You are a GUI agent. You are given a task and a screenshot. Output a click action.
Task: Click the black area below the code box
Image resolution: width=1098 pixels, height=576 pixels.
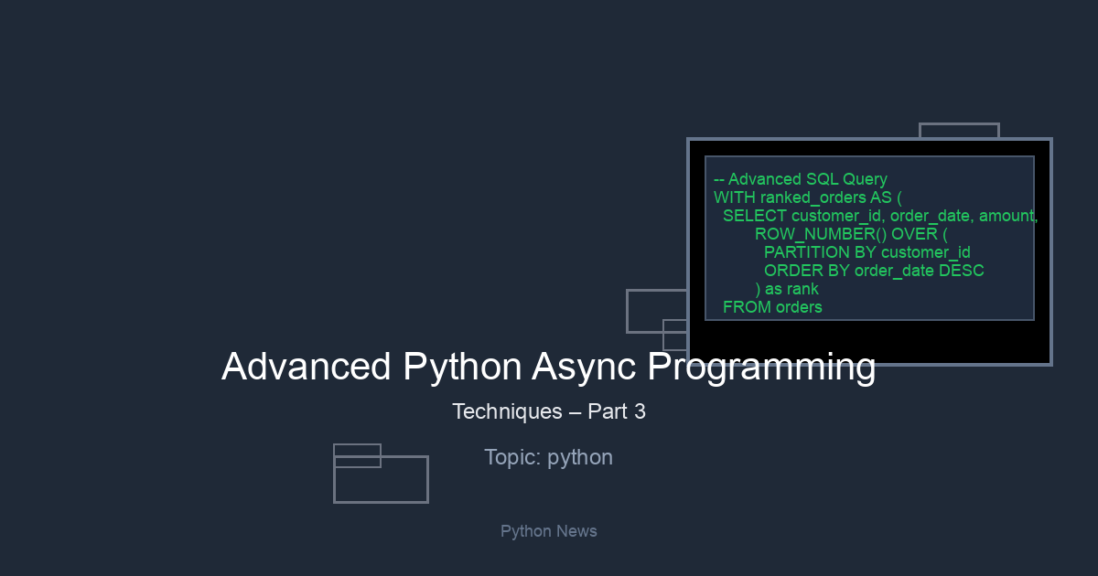[x=869, y=342]
